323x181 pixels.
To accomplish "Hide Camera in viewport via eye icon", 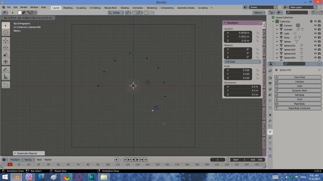I will point(315,26).
